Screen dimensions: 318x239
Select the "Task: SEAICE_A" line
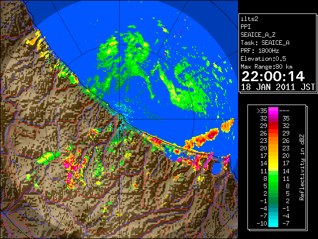(x=265, y=43)
